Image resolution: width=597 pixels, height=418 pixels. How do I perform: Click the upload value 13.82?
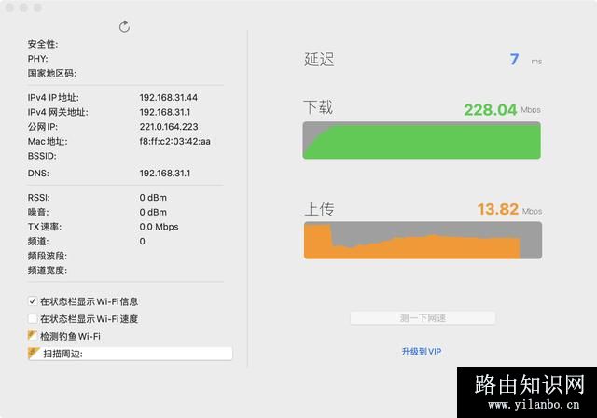[x=497, y=209]
